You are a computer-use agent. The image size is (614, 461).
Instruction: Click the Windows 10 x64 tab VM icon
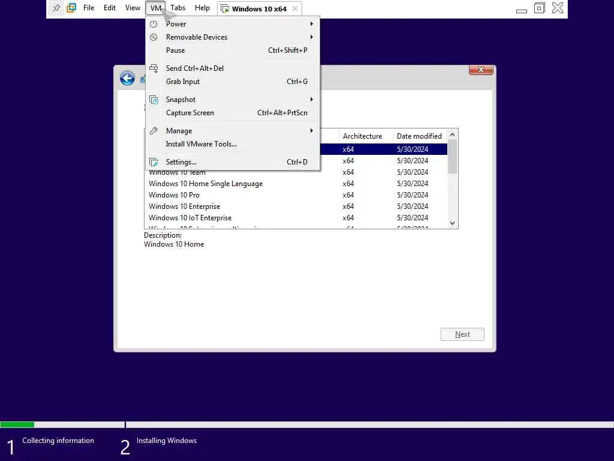(225, 8)
